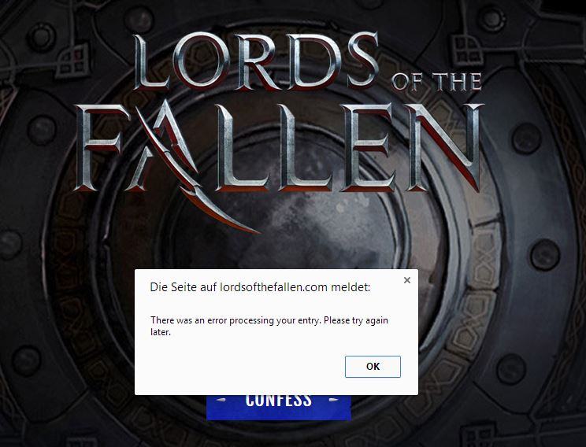Select the right arrow ornament on CONFESS
This screenshot has height=447, width=586.
[x=334, y=400]
